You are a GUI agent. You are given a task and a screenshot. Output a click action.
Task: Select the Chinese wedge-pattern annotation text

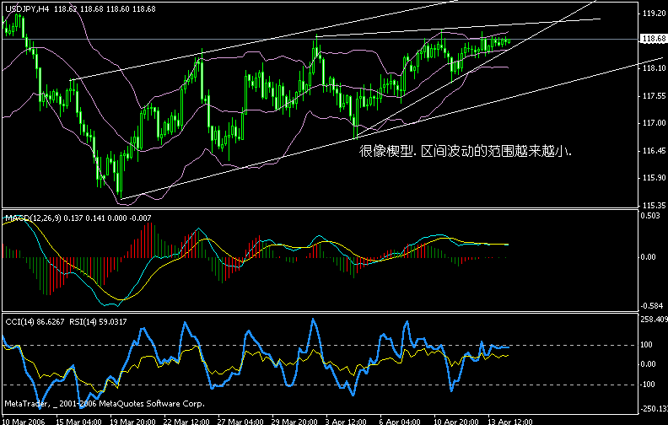466,151
